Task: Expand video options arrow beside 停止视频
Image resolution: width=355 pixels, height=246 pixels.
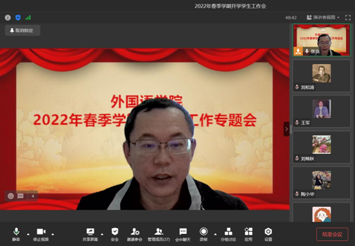Action: (53, 234)
